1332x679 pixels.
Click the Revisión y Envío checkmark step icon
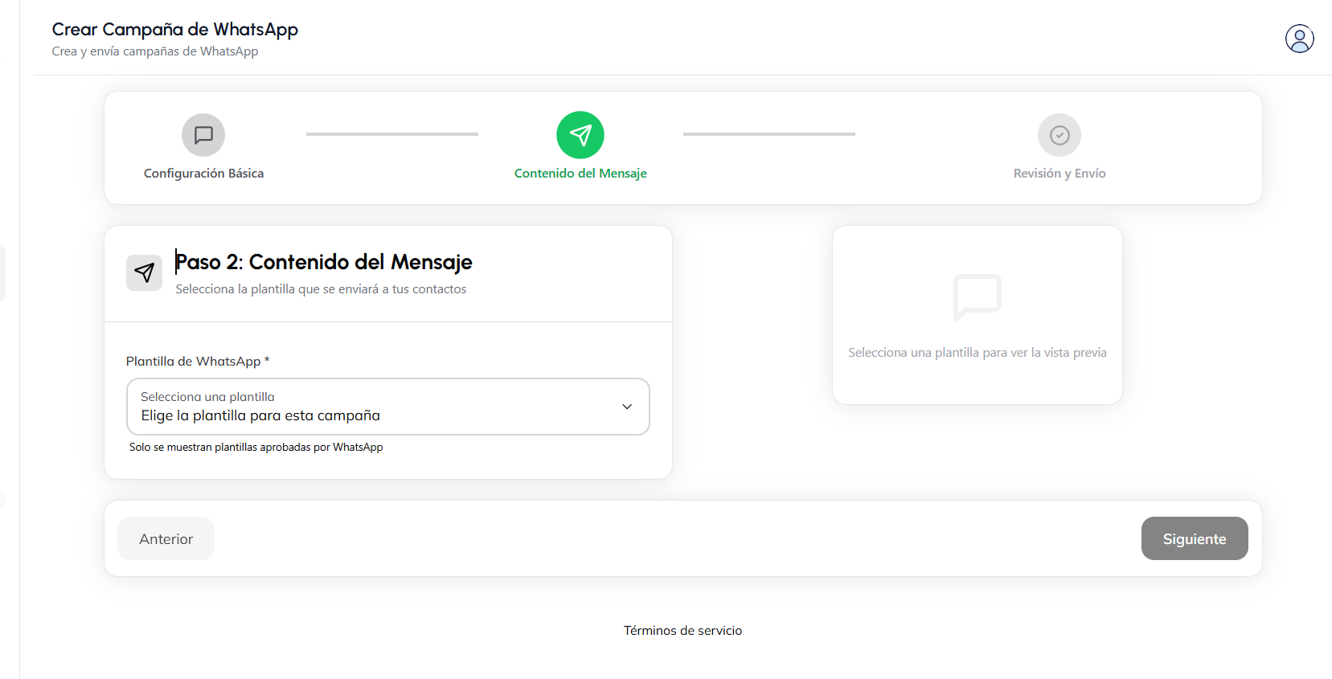tap(1059, 135)
